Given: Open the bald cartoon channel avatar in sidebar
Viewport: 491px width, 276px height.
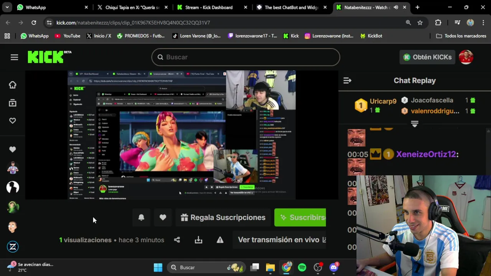Looking at the screenshot, I should pyautogui.click(x=13, y=227).
